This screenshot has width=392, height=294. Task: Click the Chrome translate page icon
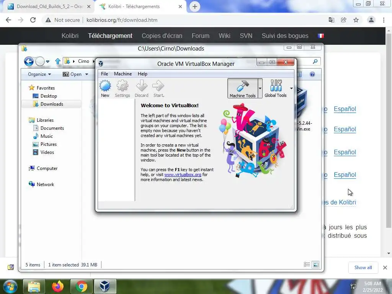pos(331,20)
